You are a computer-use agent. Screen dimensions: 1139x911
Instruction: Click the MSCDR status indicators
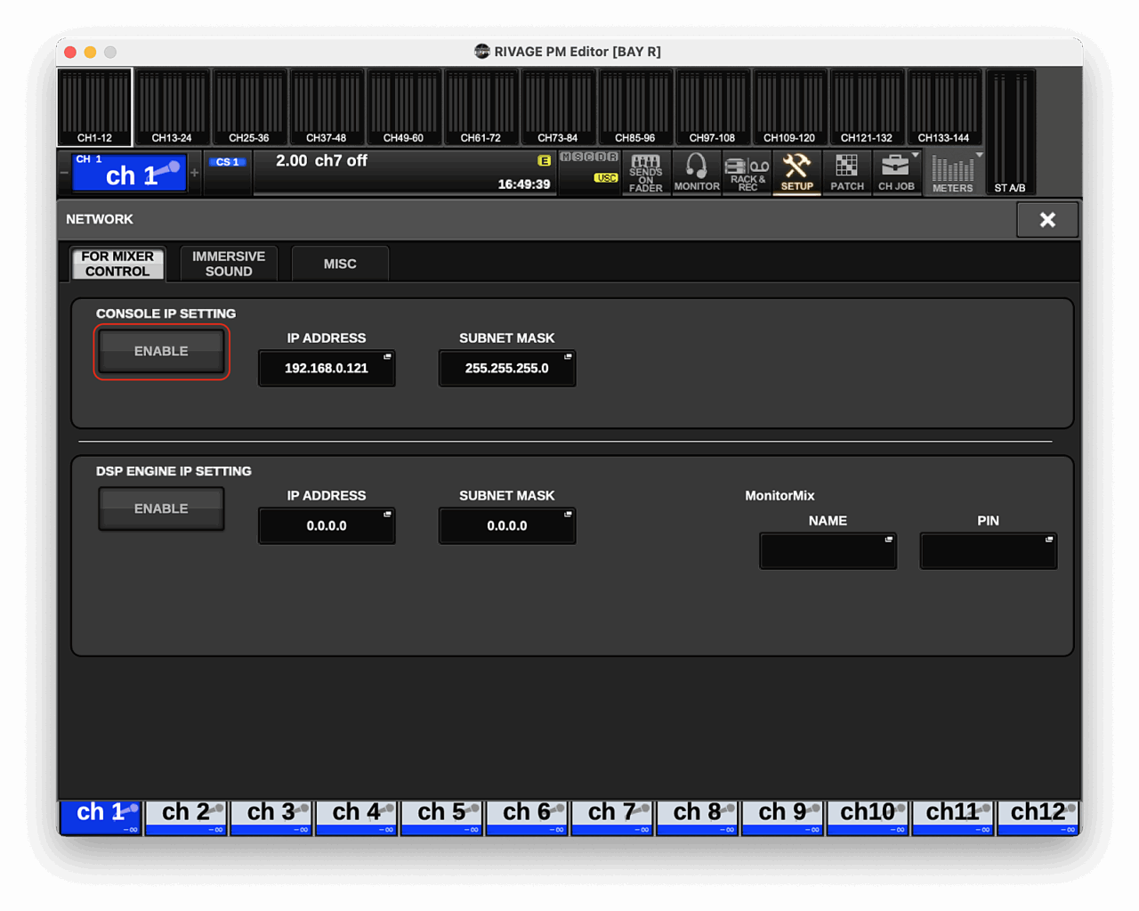pos(588,157)
